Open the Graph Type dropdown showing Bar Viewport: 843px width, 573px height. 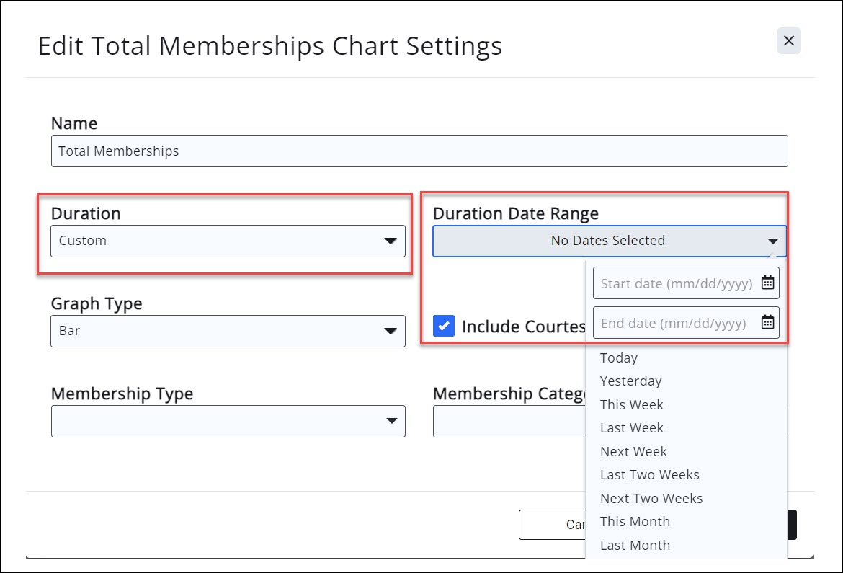228,331
